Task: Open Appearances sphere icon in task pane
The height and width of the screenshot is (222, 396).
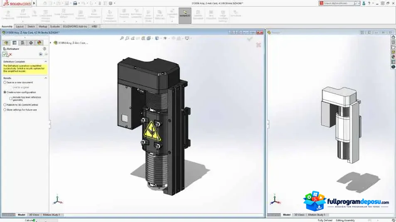Action: point(393,57)
